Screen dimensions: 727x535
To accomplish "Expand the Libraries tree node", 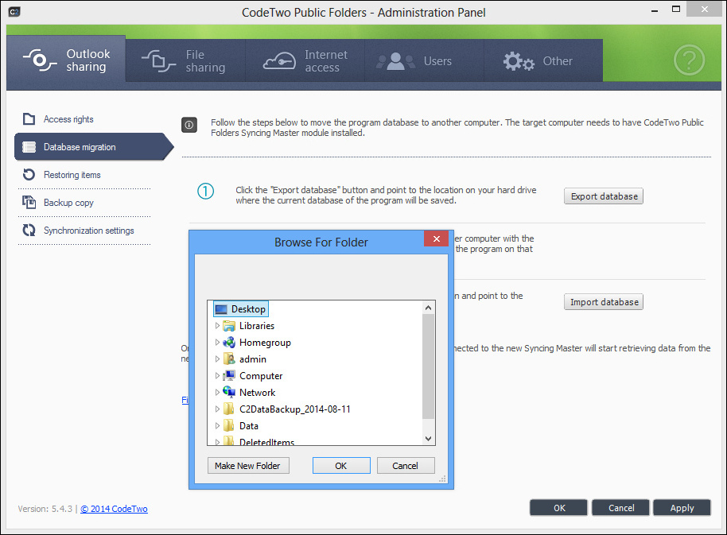I will [217, 326].
